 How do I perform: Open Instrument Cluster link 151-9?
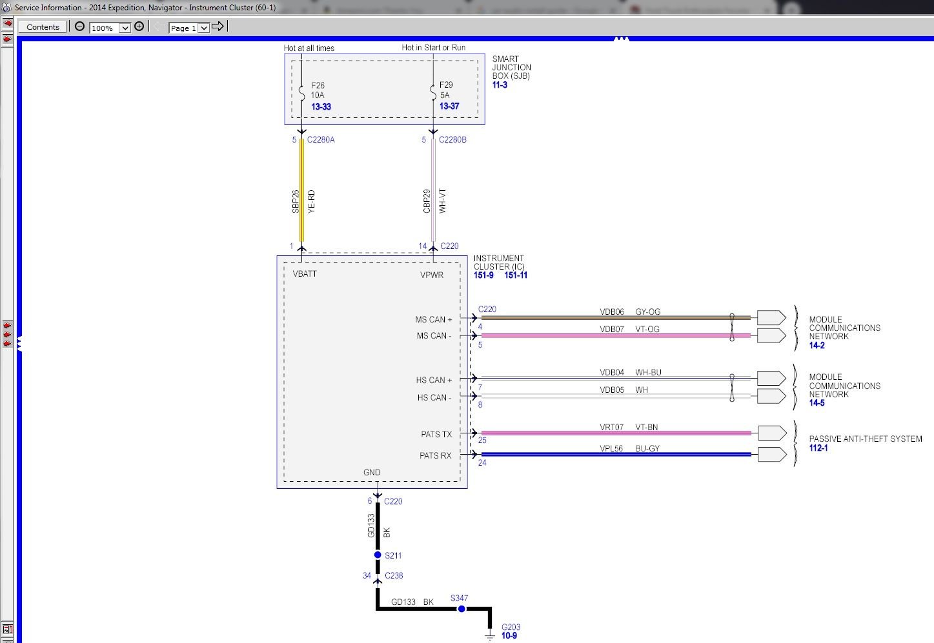tap(483, 275)
